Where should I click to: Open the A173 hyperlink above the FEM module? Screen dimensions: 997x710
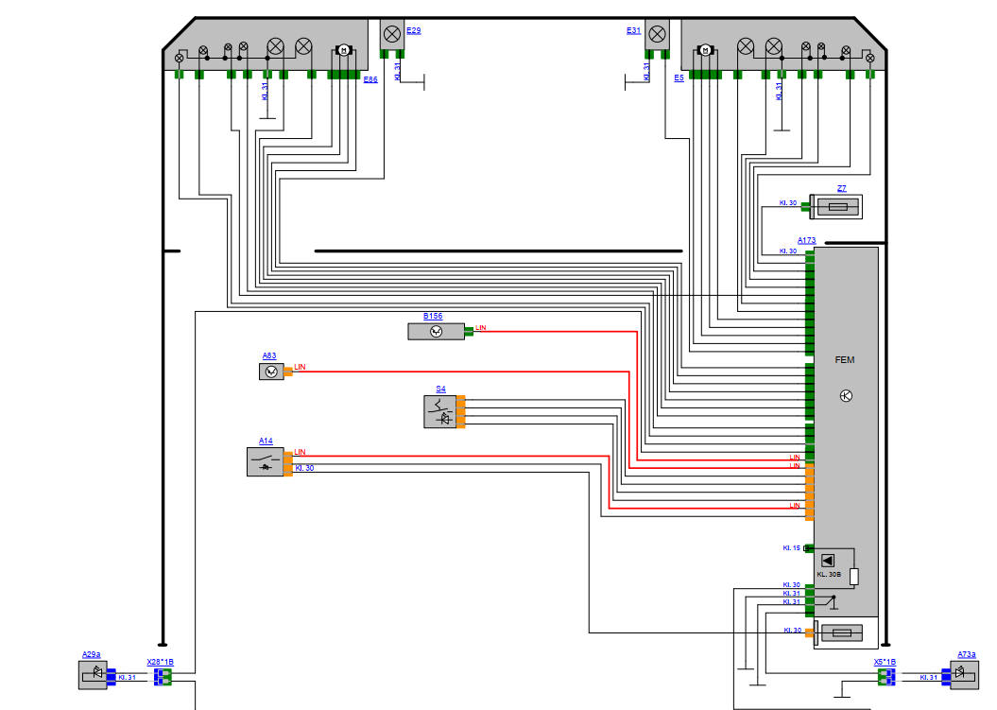click(x=807, y=239)
